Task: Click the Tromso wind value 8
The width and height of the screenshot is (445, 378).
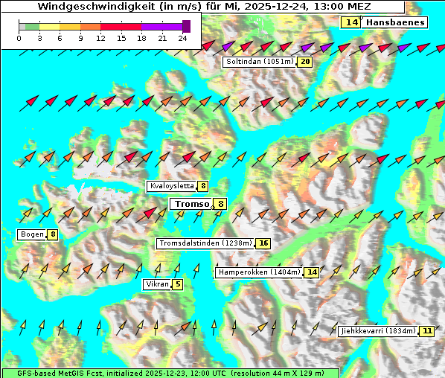Action: 220,204
